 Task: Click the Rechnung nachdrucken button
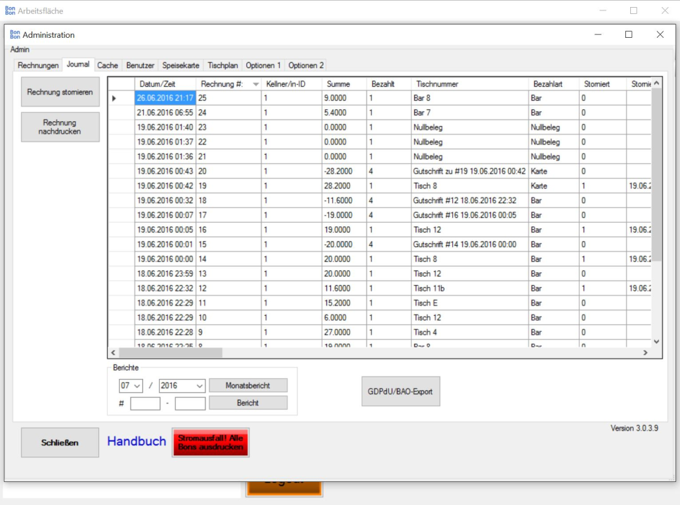click(x=60, y=127)
